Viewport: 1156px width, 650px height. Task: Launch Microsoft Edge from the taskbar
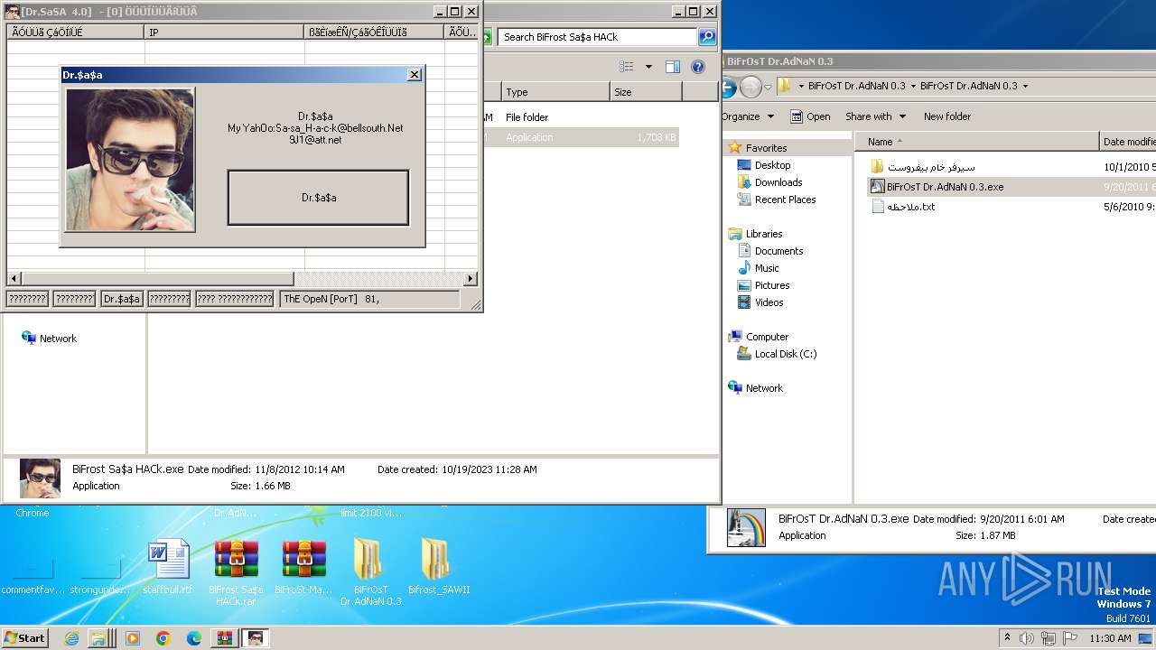[193, 638]
